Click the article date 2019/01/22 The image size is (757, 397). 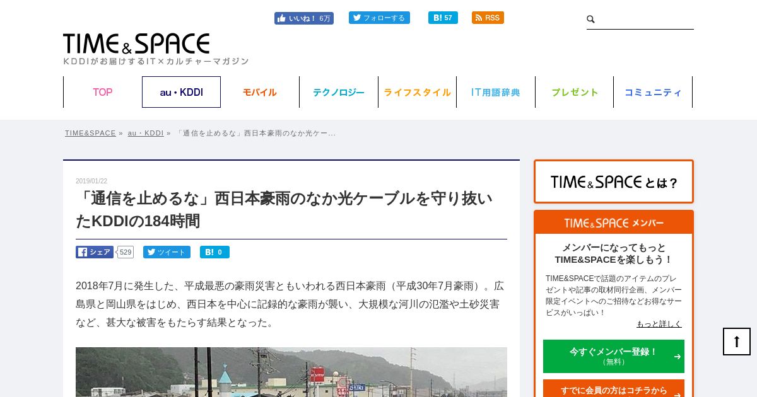tap(91, 181)
